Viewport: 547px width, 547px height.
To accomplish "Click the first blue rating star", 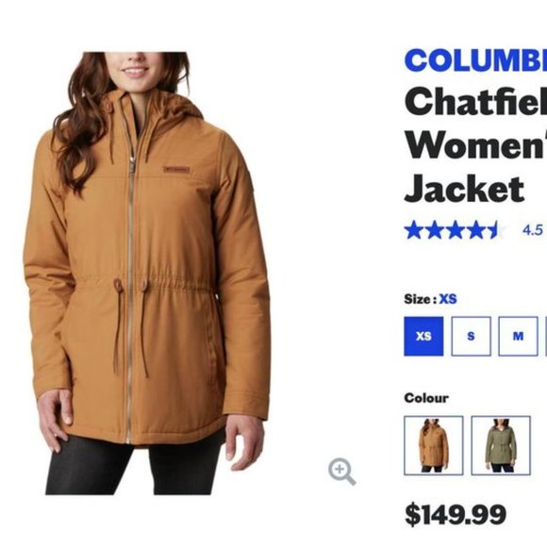I will pyautogui.click(x=414, y=230).
